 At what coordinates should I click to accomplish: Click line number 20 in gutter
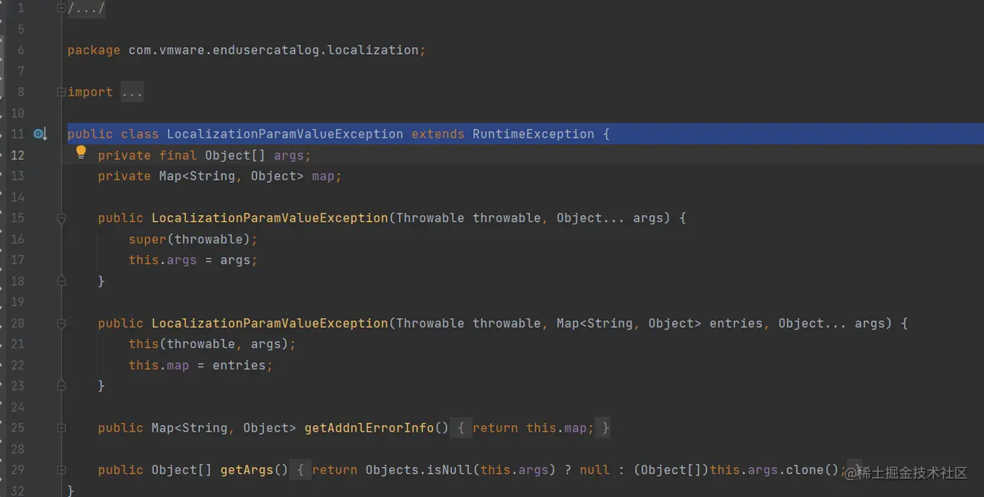tap(17, 323)
